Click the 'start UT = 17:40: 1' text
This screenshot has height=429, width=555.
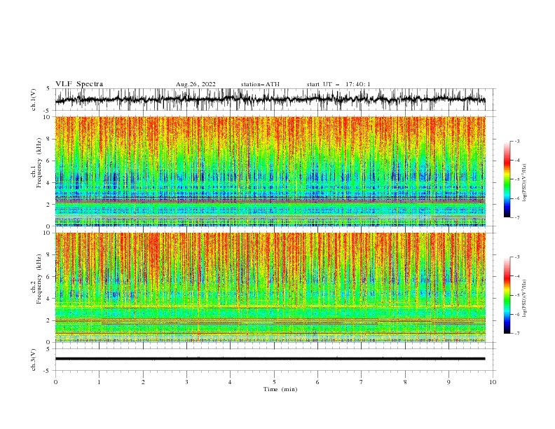[338, 84]
